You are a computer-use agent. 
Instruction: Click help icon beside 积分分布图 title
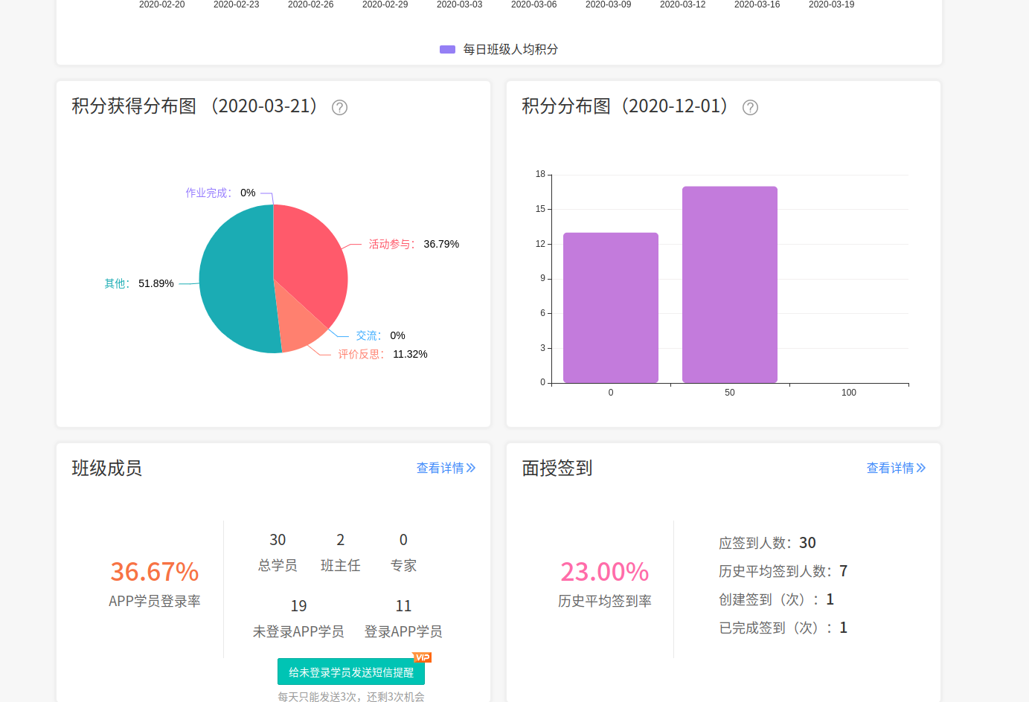pos(750,107)
